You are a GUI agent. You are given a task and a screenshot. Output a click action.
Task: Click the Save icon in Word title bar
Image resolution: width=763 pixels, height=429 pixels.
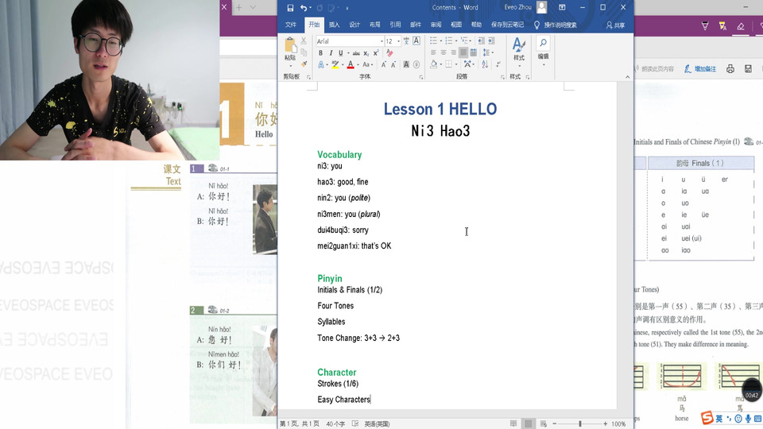290,8
